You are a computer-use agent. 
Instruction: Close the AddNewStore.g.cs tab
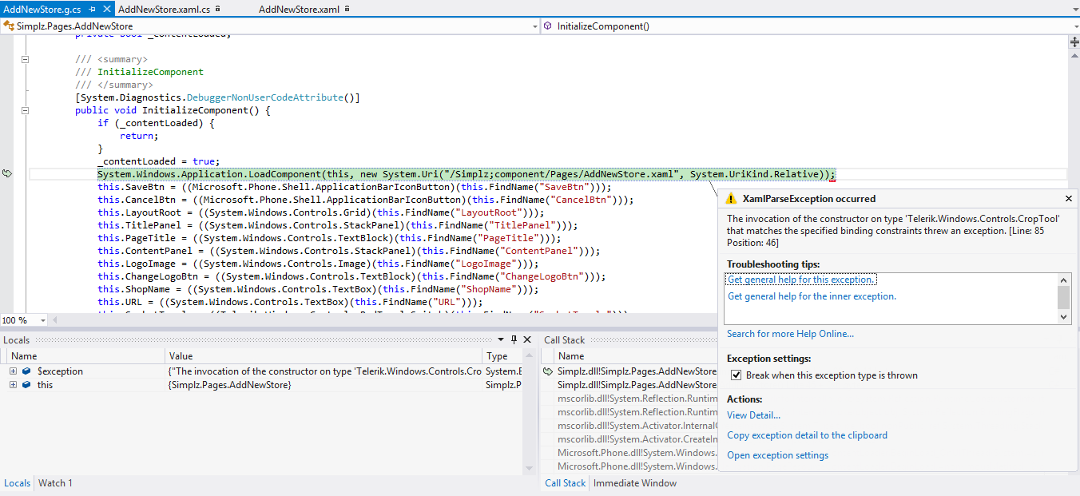click(x=108, y=9)
